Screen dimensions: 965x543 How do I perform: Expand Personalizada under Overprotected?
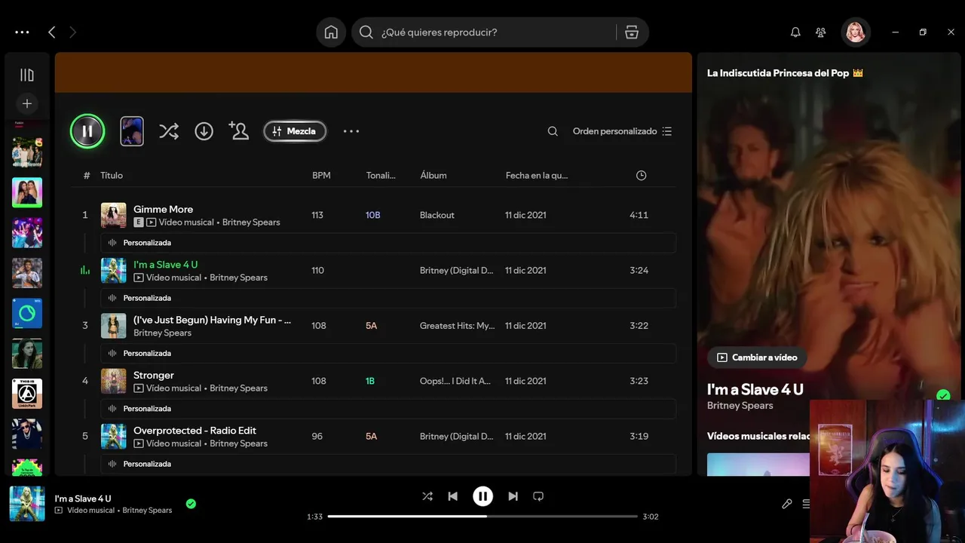point(388,464)
